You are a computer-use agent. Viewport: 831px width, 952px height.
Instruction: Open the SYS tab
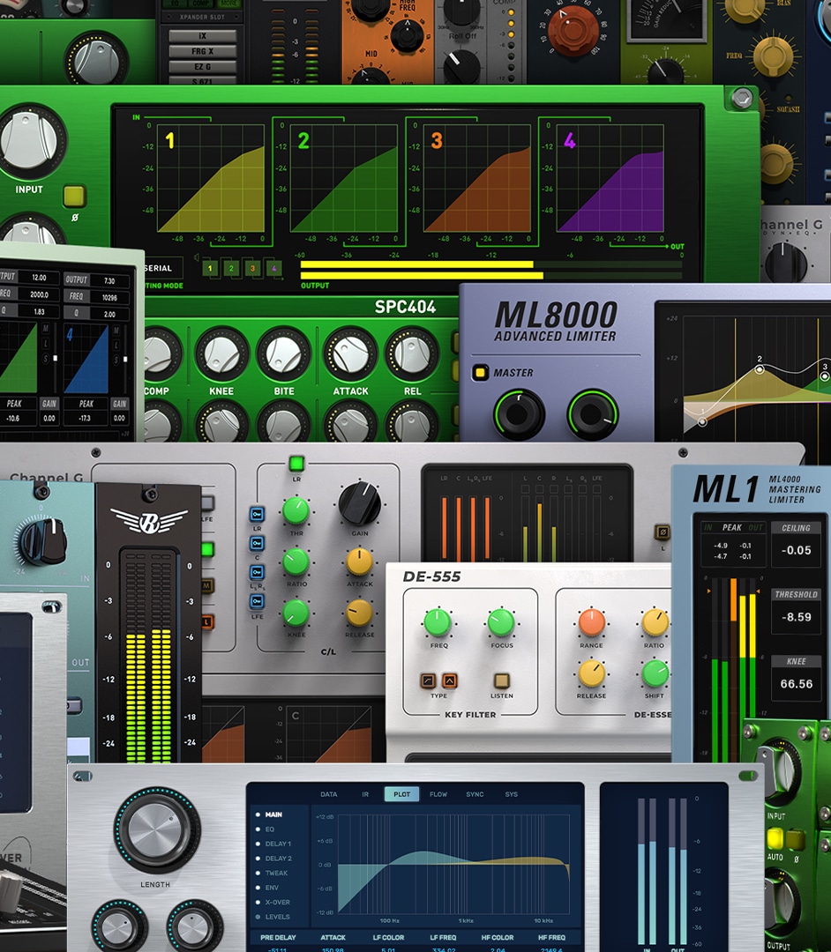click(512, 794)
